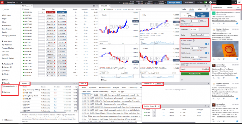
Task: Disable the Add limit order toggle
Action: [x=207, y=53]
